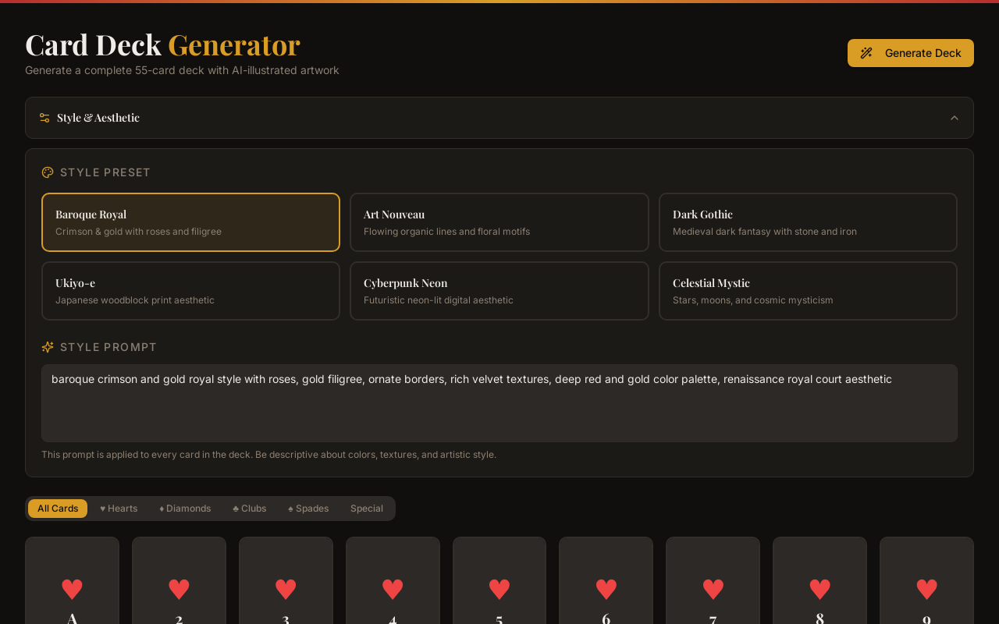Click the 55-card deck subtitle text

click(x=182, y=70)
